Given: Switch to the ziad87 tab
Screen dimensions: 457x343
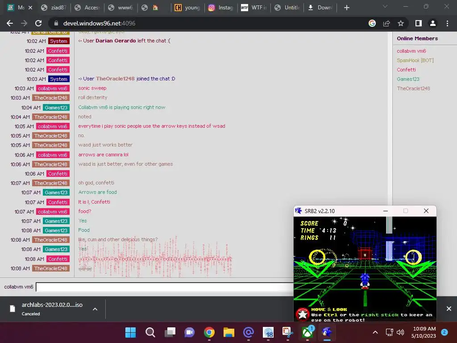Looking at the screenshot, I should point(54,8).
